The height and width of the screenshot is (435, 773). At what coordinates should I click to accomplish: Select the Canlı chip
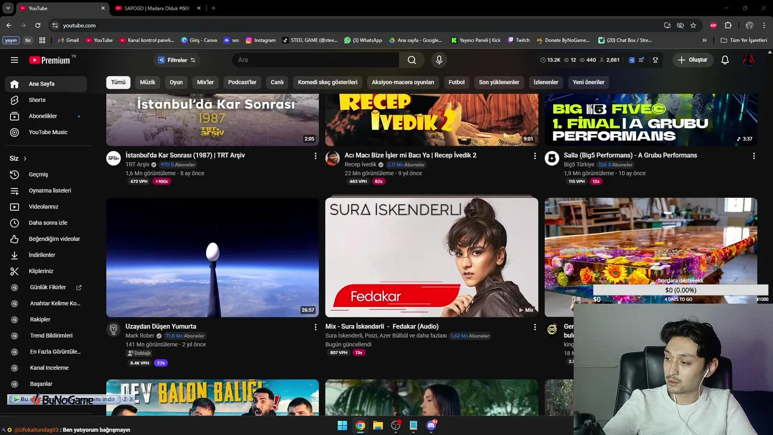[277, 82]
